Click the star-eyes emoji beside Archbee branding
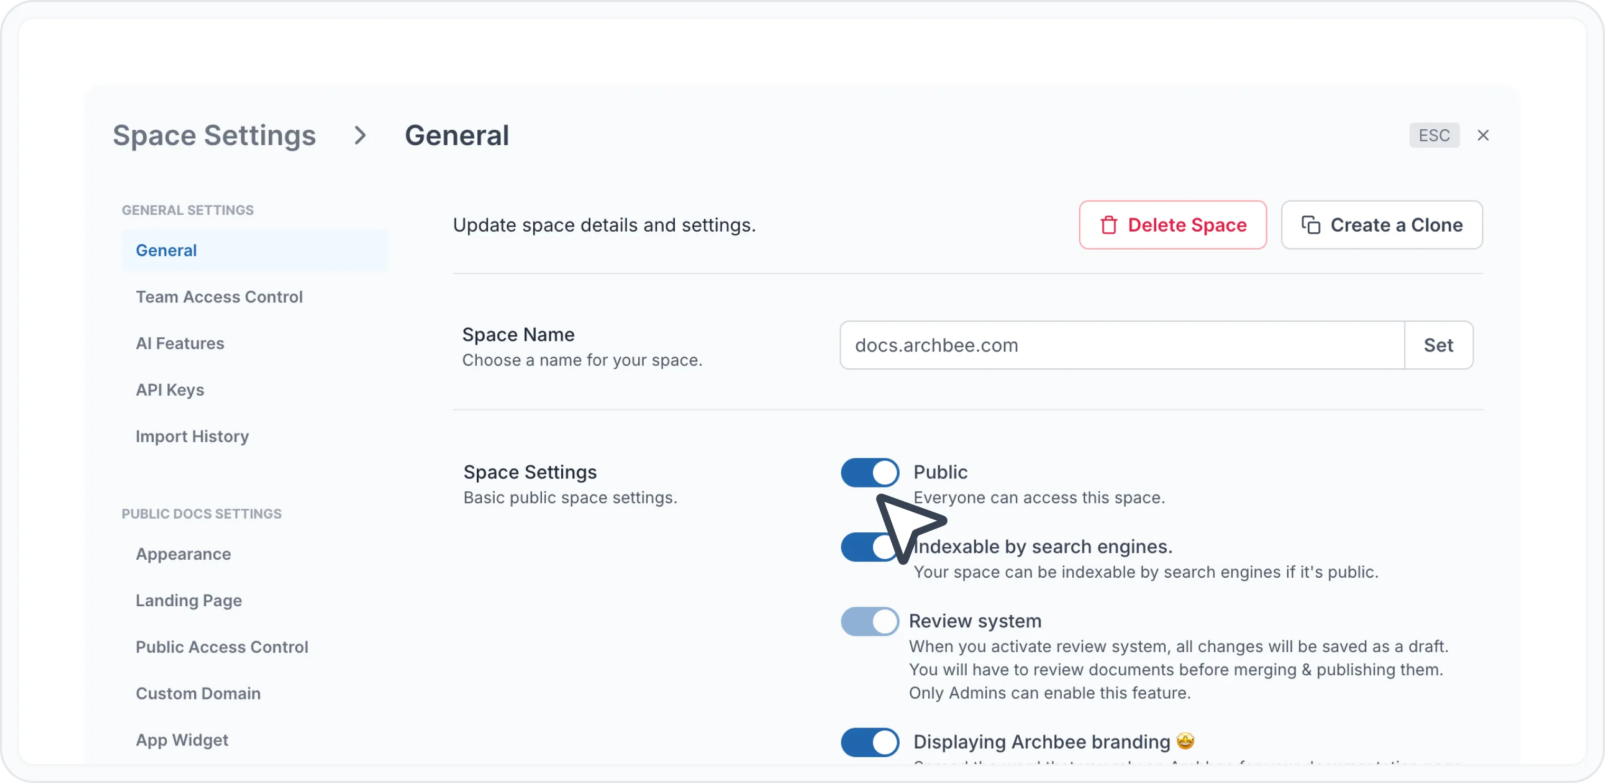 (1185, 741)
